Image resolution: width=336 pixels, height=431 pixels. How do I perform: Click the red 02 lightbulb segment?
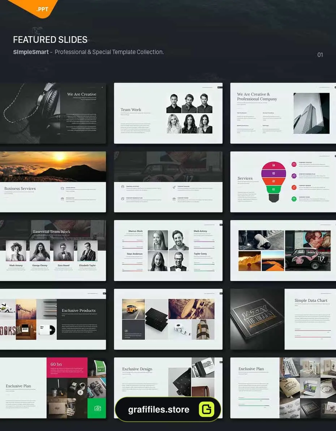(273, 182)
